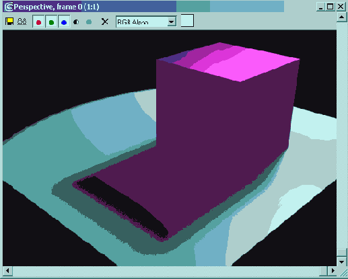348x279 pixels.
Task: Toggle the monochrome display icon
Action: click(89, 22)
